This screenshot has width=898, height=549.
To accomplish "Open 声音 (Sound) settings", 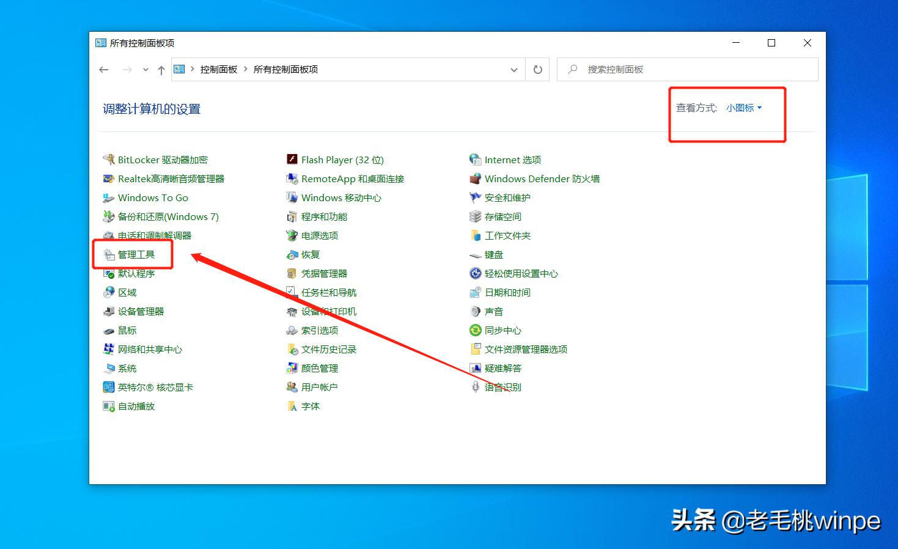I will 494,311.
